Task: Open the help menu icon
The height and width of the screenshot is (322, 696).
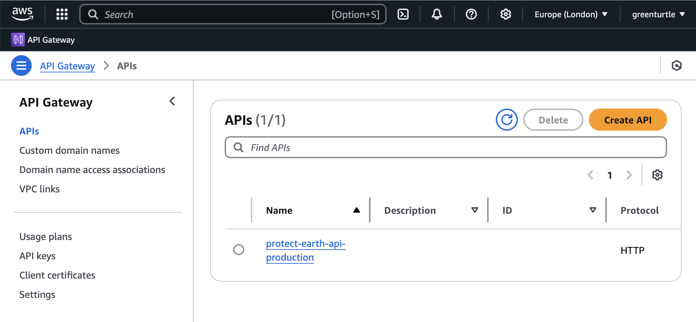Action: (x=471, y=14)
